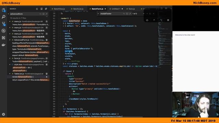Open the 'renderAdvancedForm() {' result
Viewport: 219px width, 123px height.
[x=23, y=77]
